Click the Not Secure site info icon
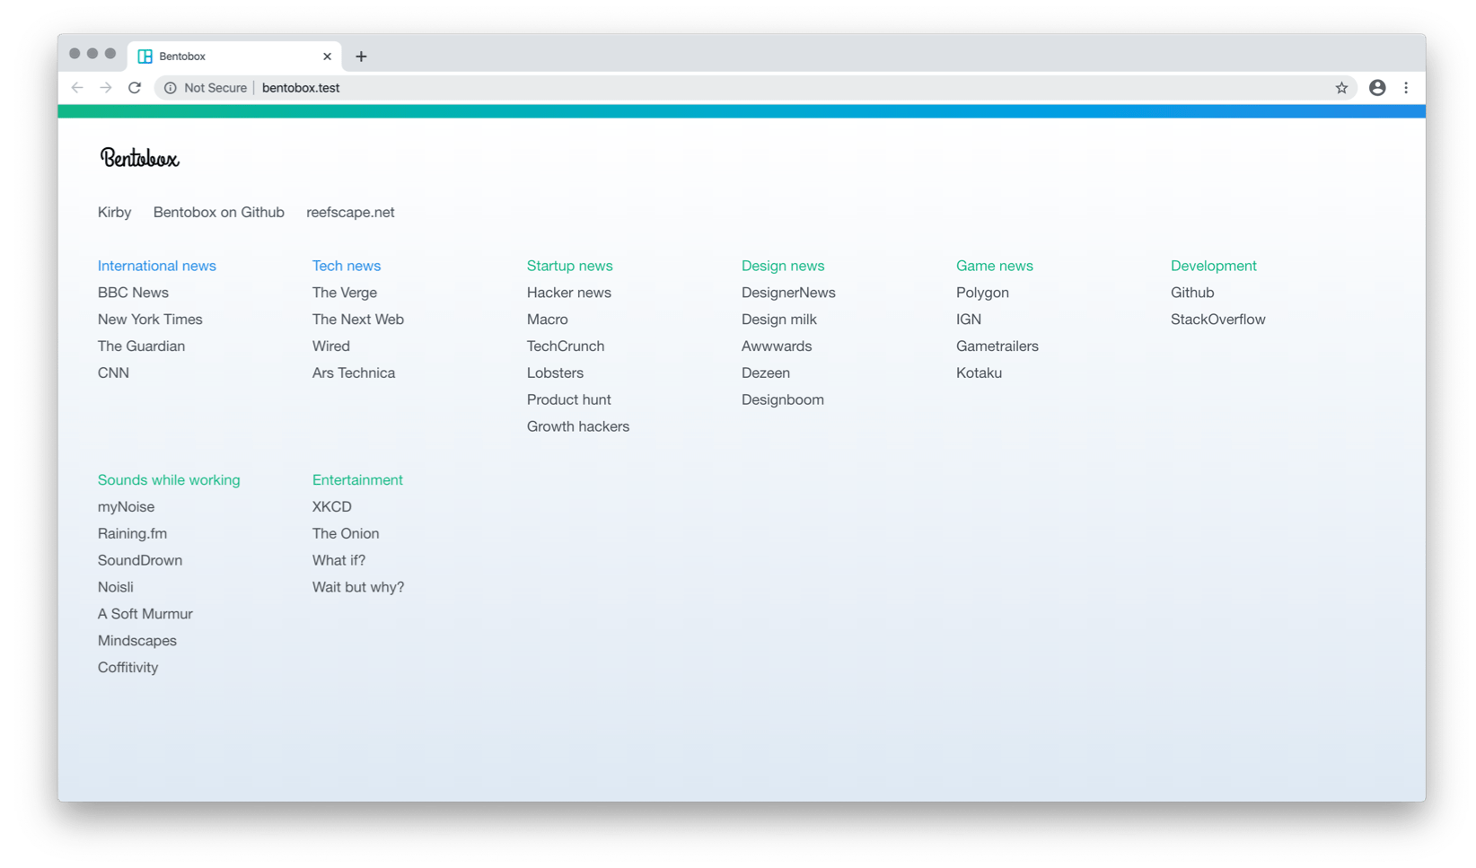This screenshot has height=868, width=1476. [170, 88]
